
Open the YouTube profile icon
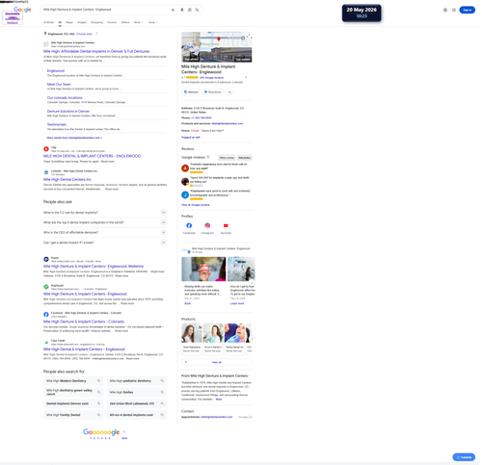pyautogui.click(x=226, y=225)
